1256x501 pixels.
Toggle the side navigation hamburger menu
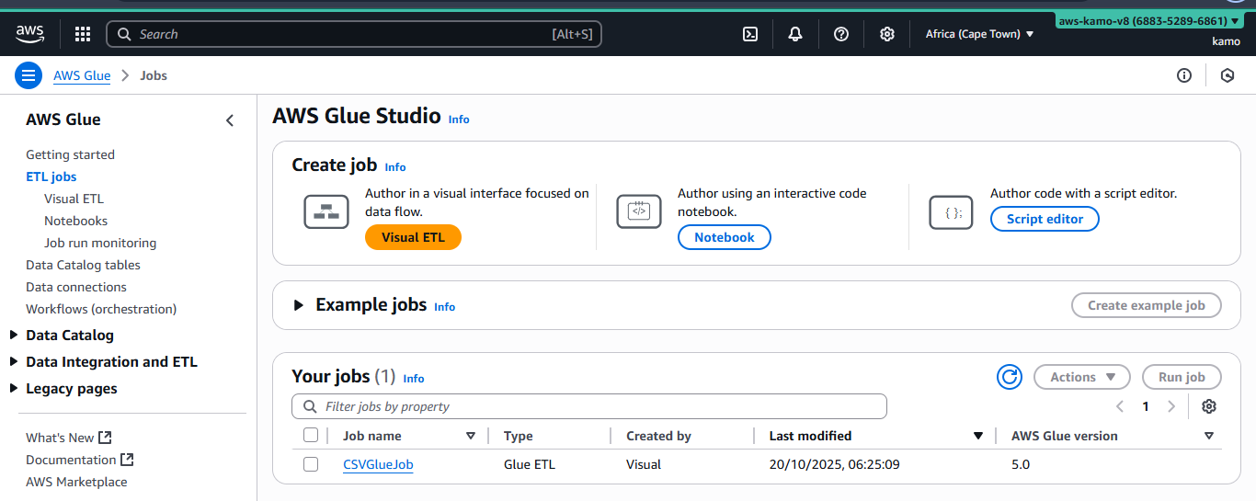pyautogui.click(x=29, y=75)
